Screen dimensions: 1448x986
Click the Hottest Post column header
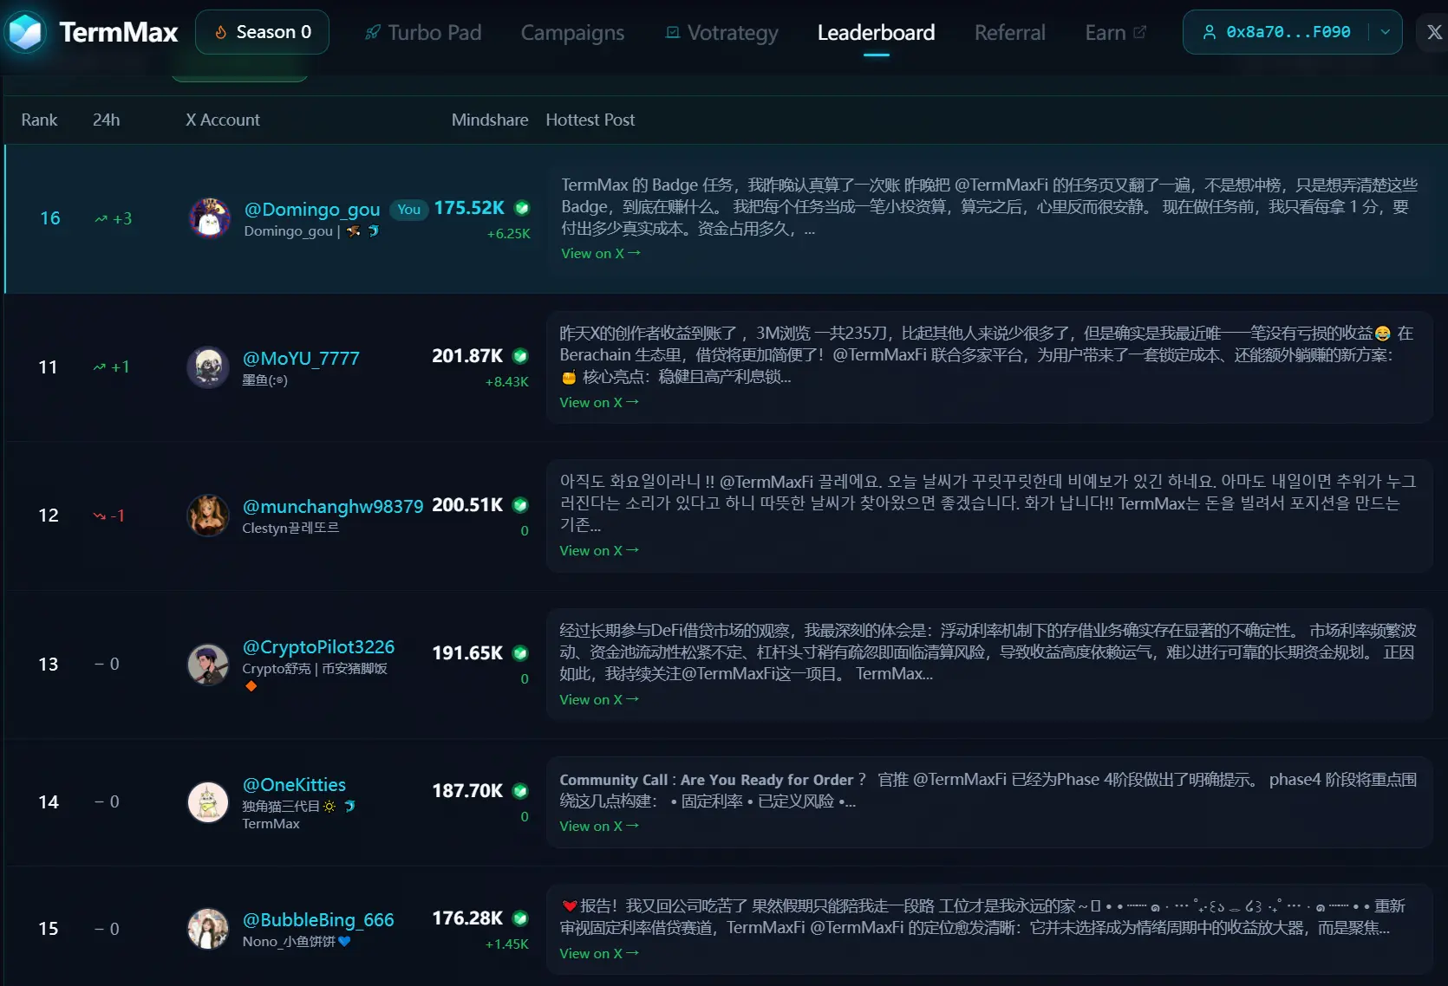590,120
